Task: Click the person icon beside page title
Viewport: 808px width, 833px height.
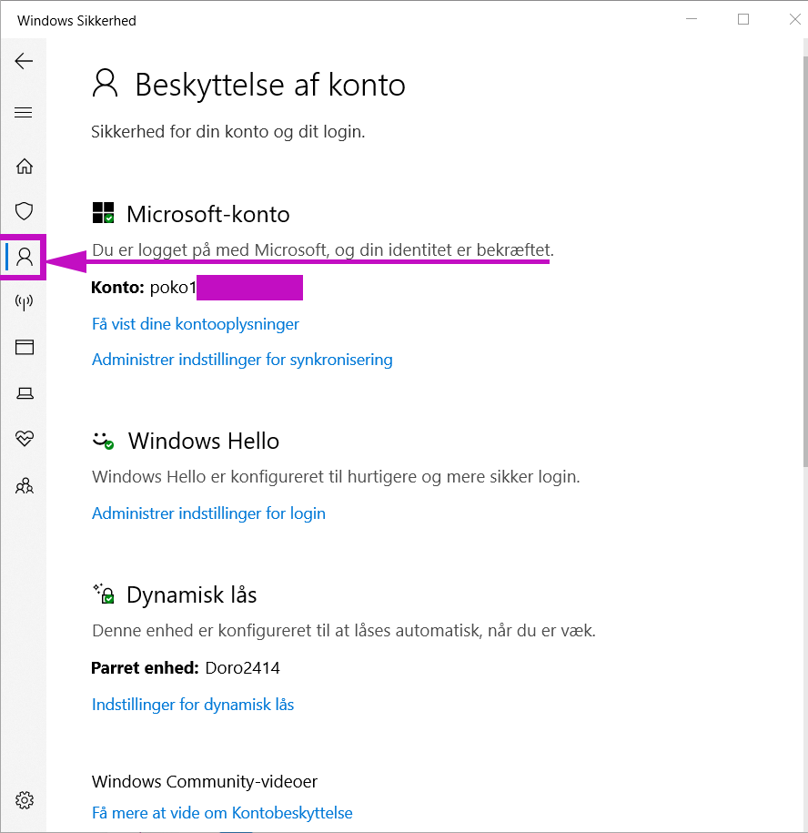Action: pos(106,83)
